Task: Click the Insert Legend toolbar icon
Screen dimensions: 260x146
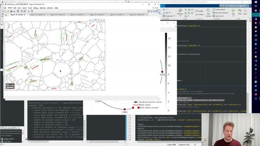Action: pyautogui.click(x=25, y=11)
